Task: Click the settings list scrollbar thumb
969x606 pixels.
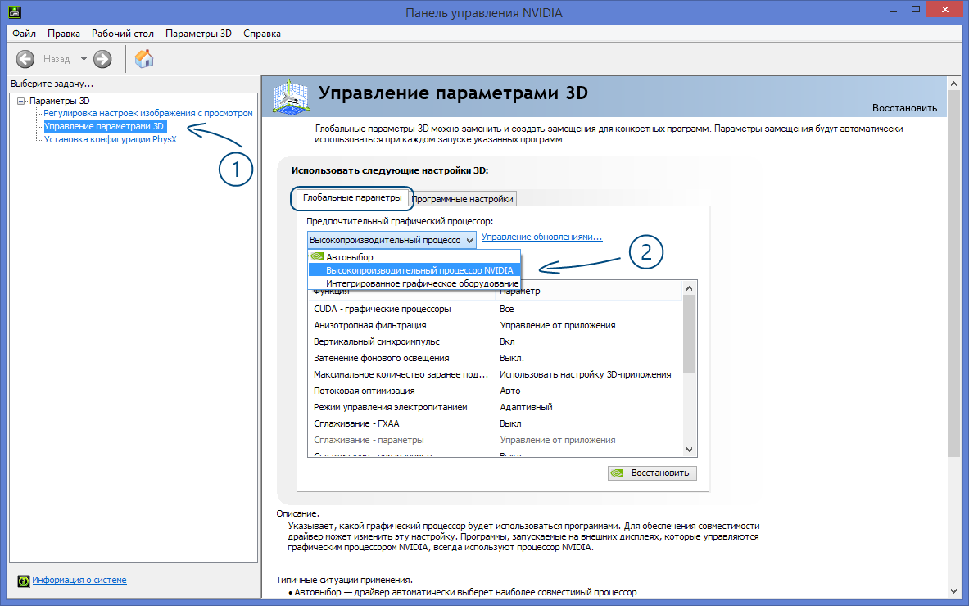Action: tap(689, 333)
